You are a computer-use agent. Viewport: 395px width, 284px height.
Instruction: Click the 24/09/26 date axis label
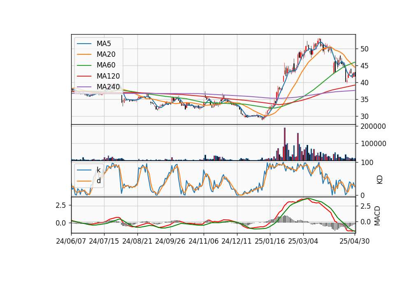tap(170, 242)
